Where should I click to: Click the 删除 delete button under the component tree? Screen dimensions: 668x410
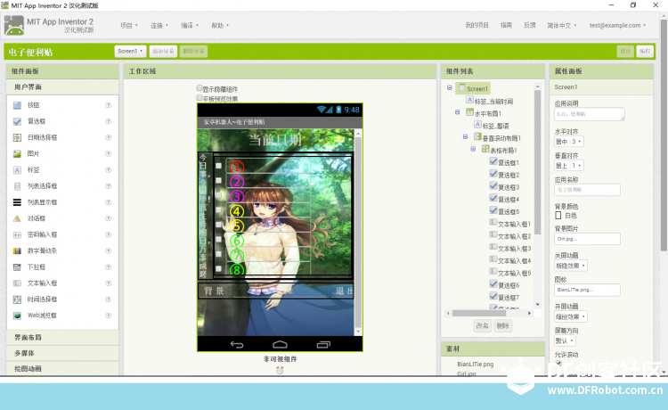tap(502, 325)
